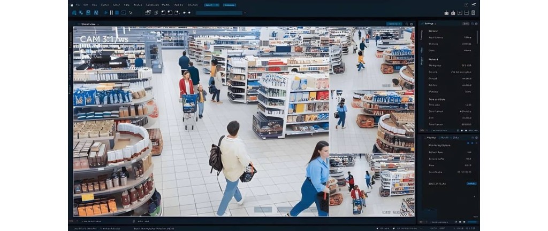Click the search icon in video panel header

(407, 24)
